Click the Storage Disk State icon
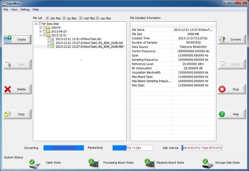 click(208, 164)
